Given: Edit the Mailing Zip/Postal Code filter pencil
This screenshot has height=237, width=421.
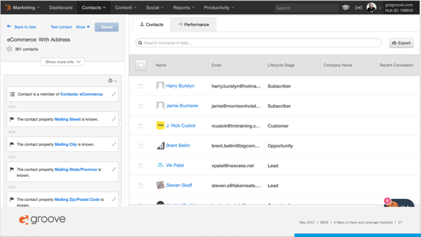Looking at the screenshot, I should (114, 199).
